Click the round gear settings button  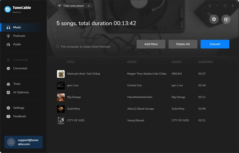[x=214, y=19]
